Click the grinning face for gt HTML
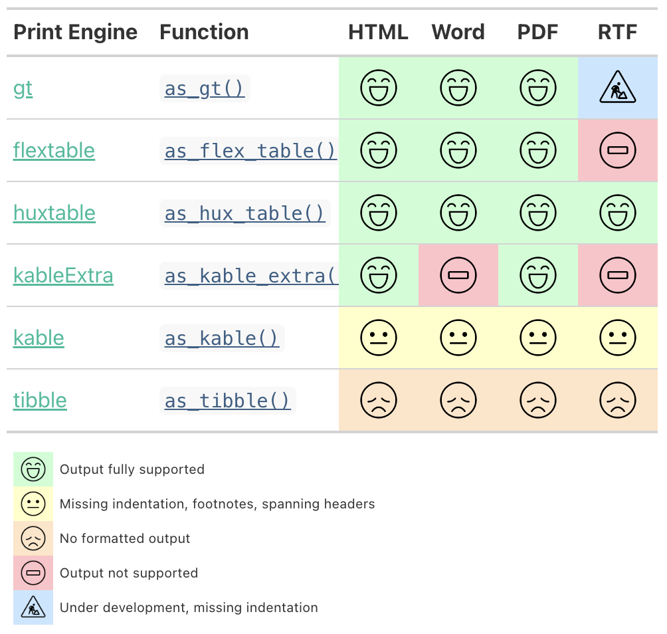The height and width of the screenshot is (634, 667). tap(379, 88)
